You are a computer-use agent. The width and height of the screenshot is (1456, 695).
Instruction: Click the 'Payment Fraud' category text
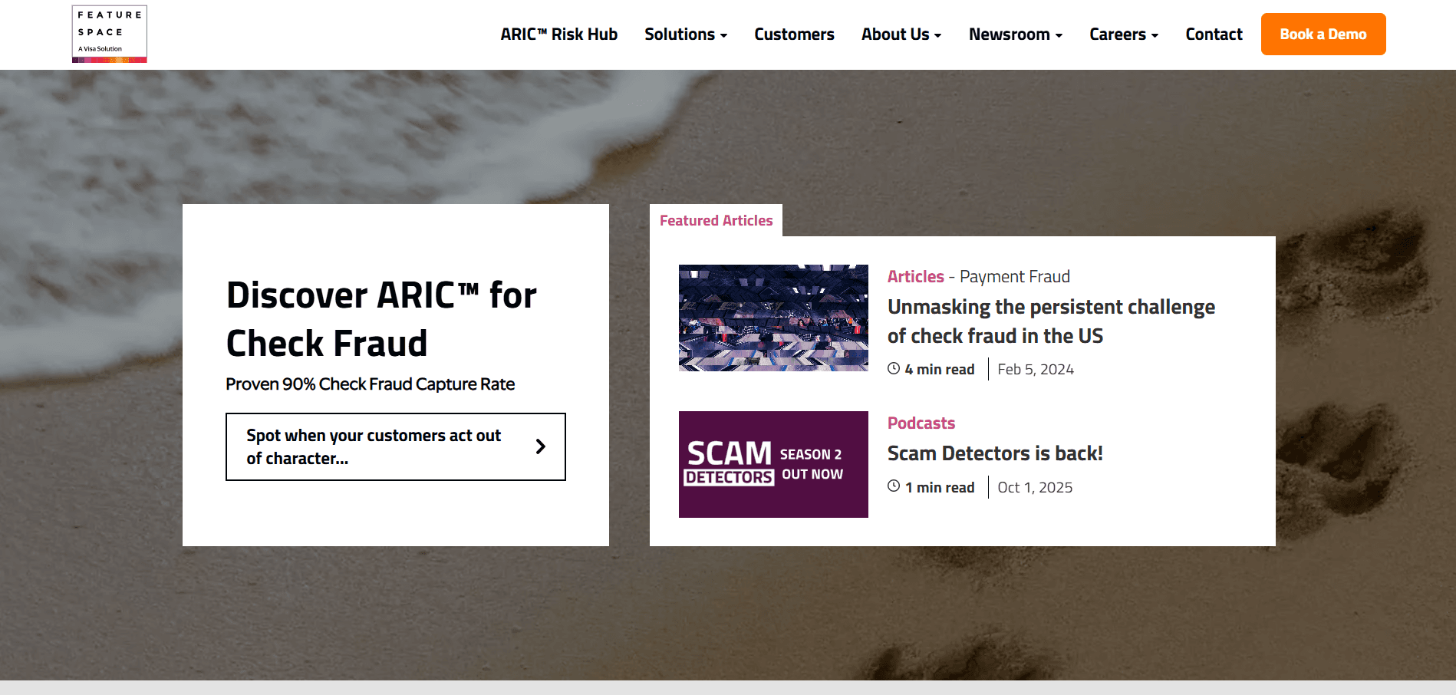1015,277
